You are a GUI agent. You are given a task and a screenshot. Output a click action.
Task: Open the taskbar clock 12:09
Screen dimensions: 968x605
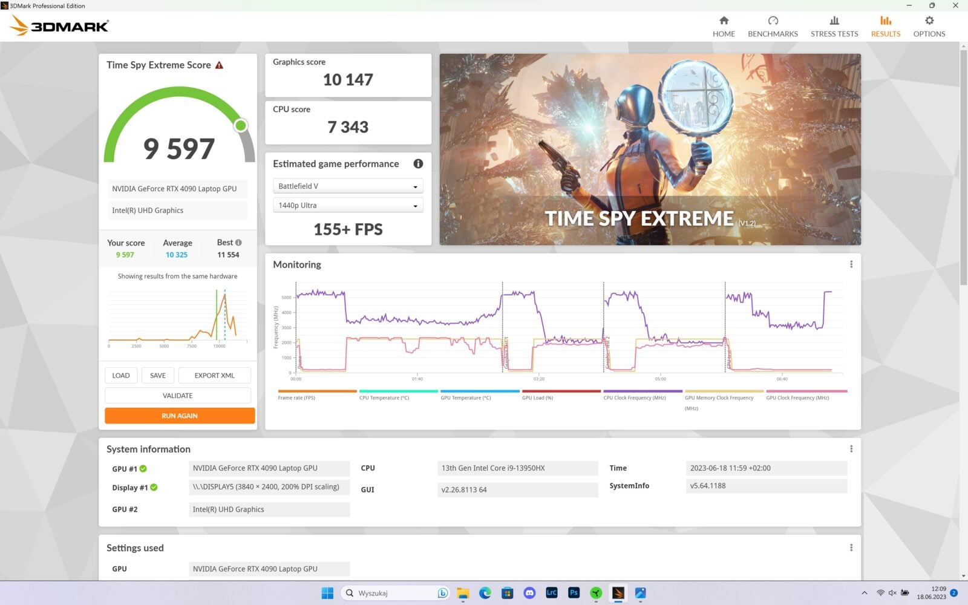932,593
